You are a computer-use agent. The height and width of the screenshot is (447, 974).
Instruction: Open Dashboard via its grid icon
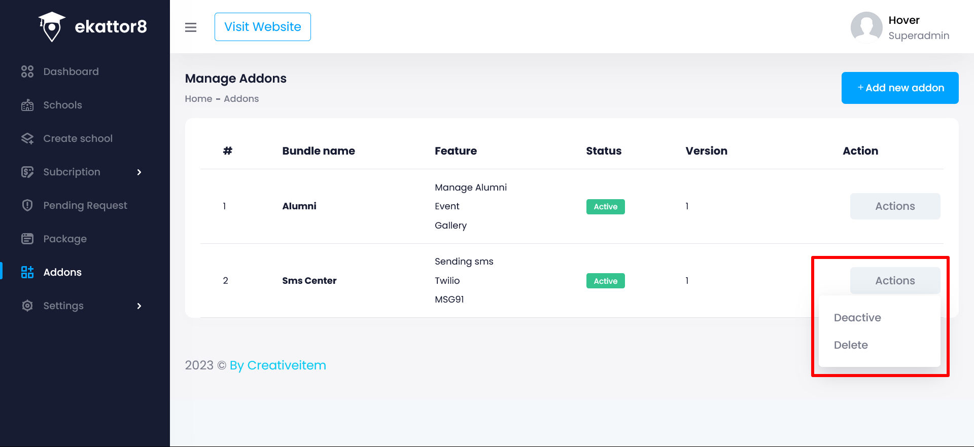pos(27,71)
